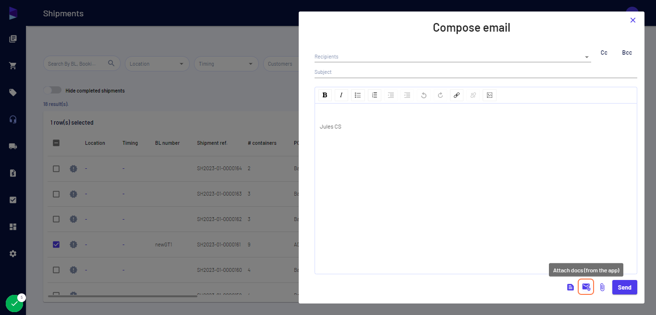
Task: Click into the Subject field
Action: 476,72
